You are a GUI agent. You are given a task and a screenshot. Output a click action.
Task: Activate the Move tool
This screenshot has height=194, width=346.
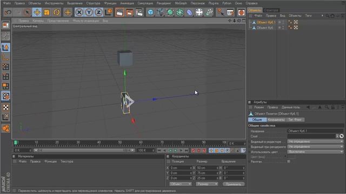pos(37,12)
